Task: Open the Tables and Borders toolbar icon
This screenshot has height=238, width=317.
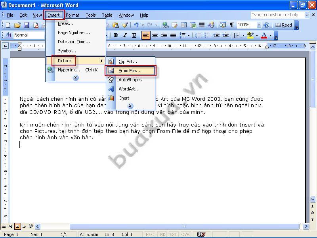Action: pos(174,25)
